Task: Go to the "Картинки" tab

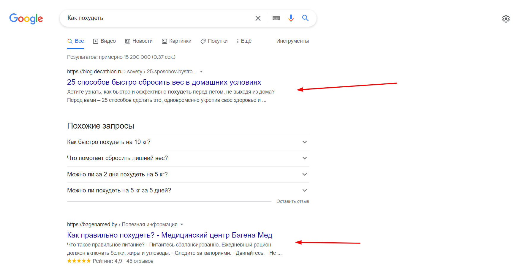Action: (x=177, y=41)
